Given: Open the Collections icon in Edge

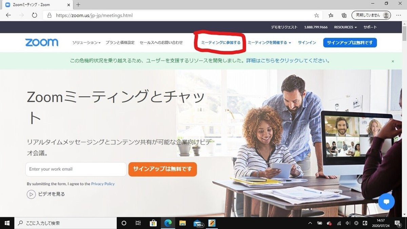Looking at the screenshot, I should [344, 15].
